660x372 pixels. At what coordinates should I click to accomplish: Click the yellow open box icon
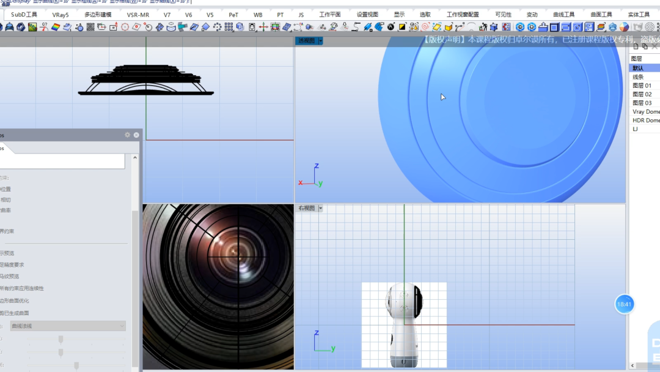[449, 27]
